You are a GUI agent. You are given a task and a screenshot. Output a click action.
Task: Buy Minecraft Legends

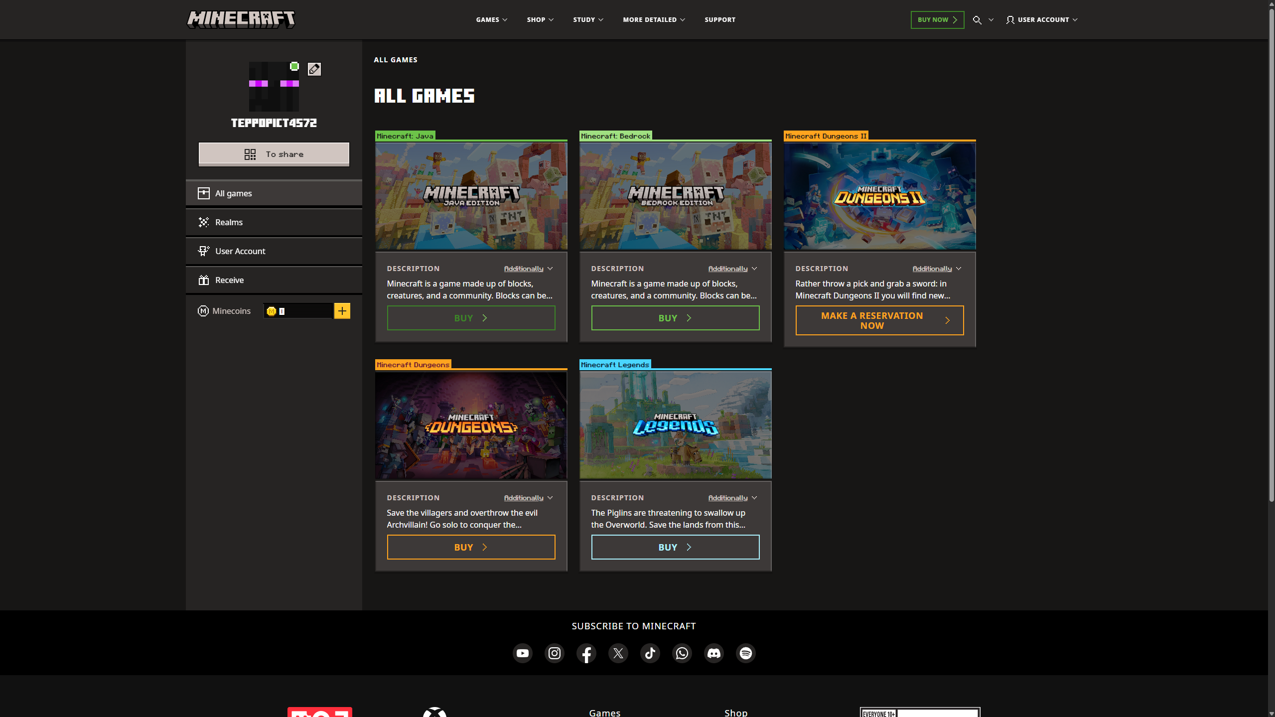(x=675, y=547)
